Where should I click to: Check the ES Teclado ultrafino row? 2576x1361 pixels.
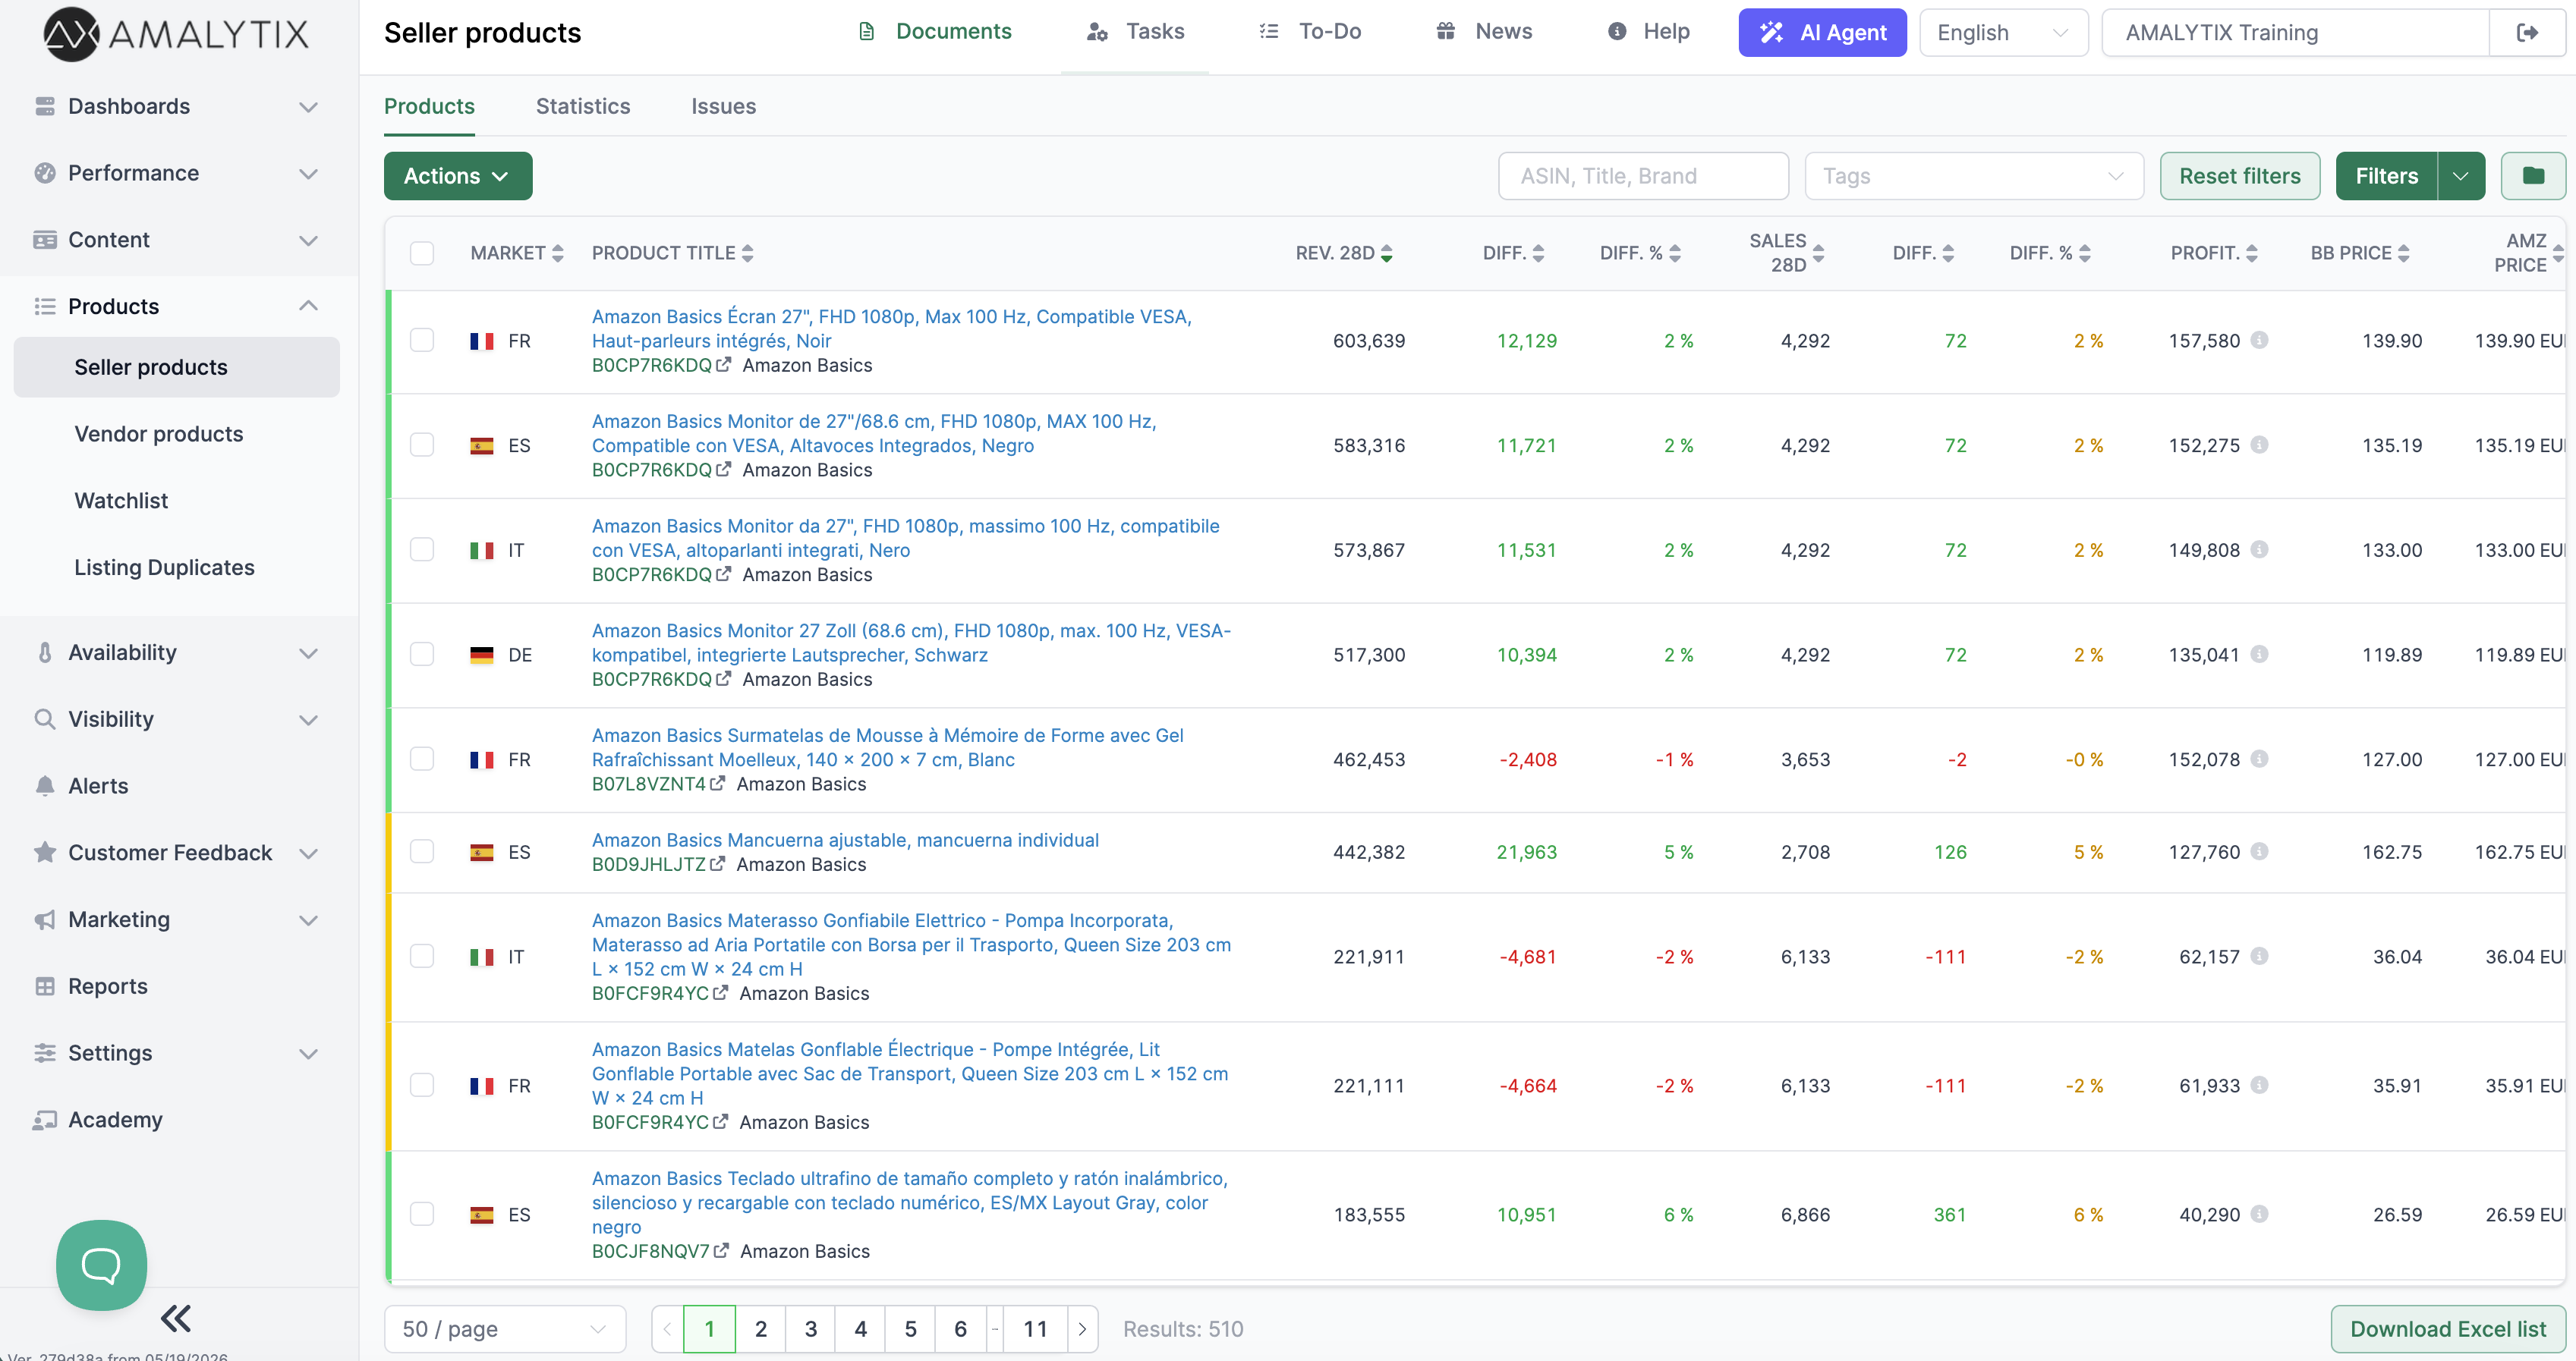(422, 1215)
